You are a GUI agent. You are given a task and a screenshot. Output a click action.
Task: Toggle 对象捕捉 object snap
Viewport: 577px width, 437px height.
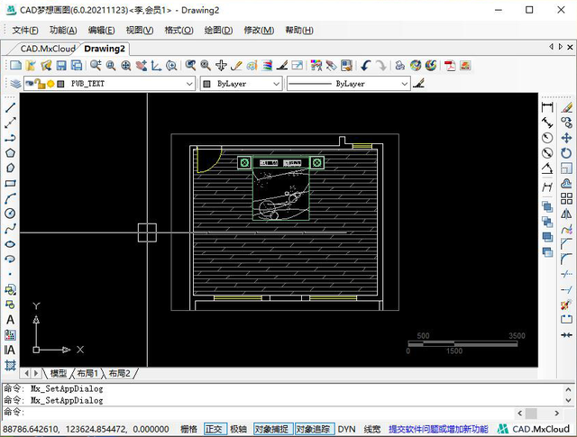[272, 429]
